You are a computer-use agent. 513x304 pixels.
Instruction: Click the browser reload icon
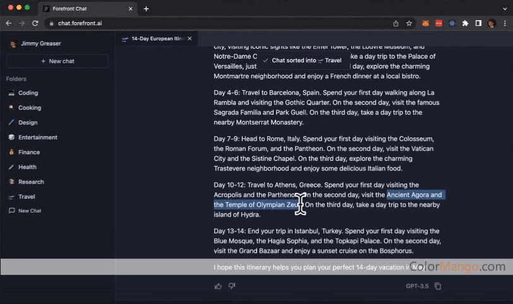click(35, 23)
